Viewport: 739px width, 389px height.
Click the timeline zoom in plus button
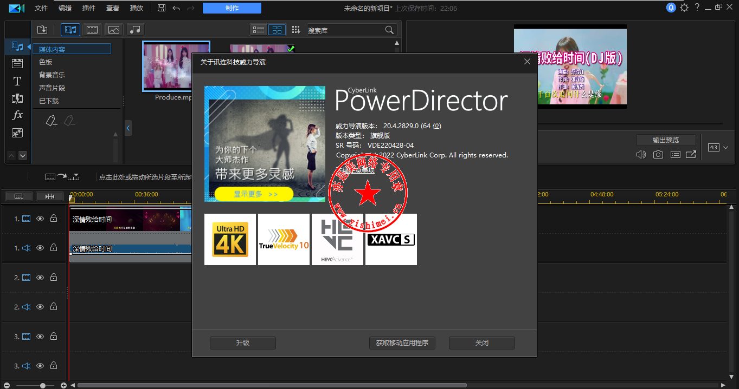63,385
